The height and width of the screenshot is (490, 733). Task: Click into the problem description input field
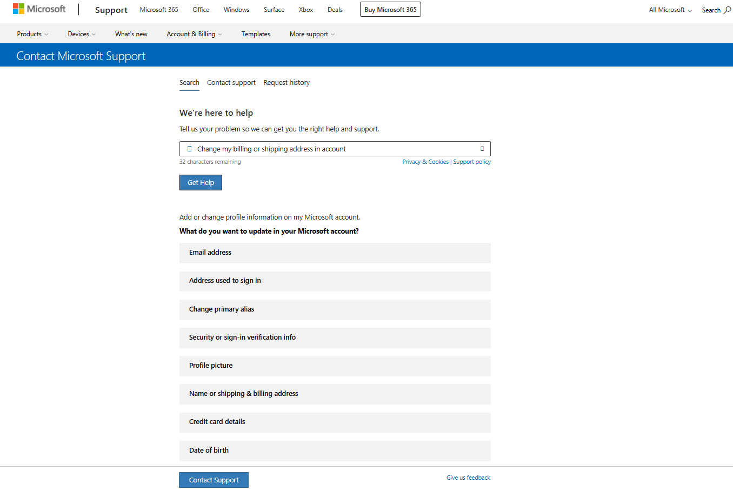click(335, 149)
